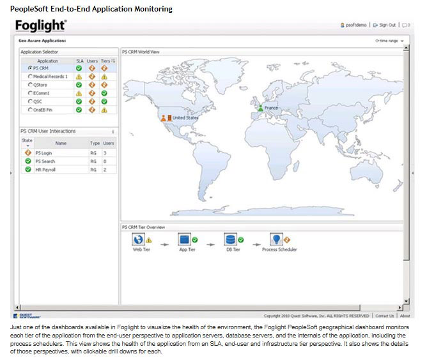Open the Web Tier globe icon
Image resolution: width=427 pixels, height=363 pixels.
(x=138, y=239)
